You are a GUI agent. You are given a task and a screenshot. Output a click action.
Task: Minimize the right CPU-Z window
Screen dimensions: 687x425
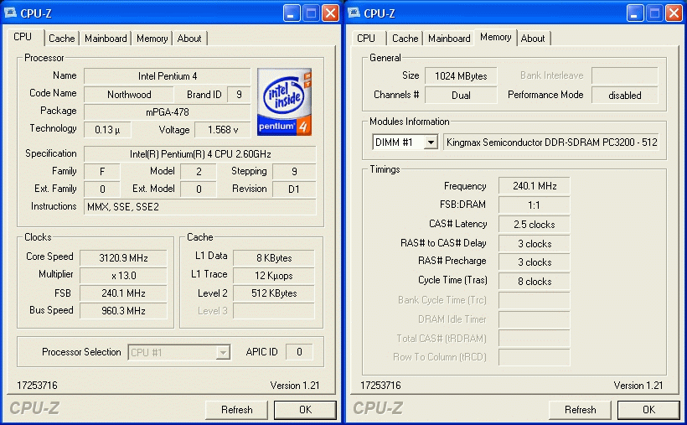click(x=634, y=13)
